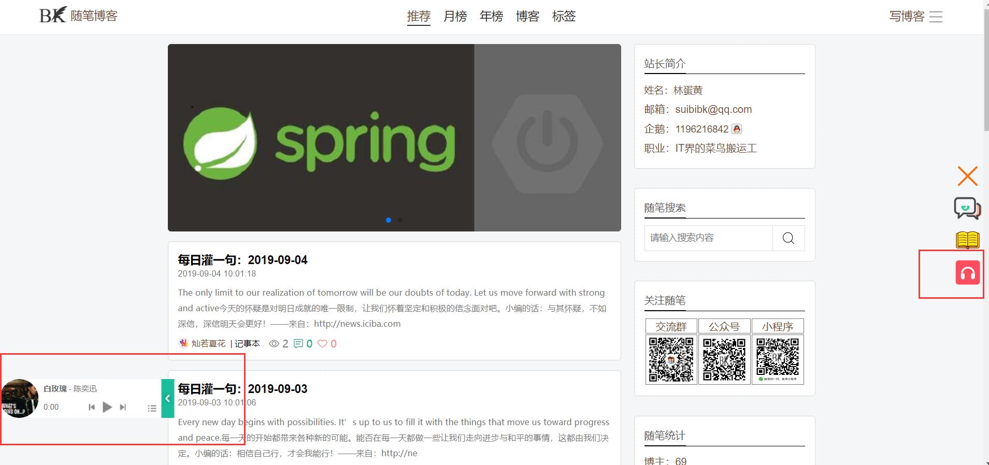Switch to the 年榜 tab
This screenshot has width=989, height=465.
click(491, 17)
